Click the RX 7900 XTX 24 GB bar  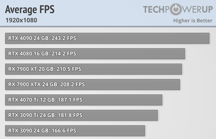click(x=93, y=84)
